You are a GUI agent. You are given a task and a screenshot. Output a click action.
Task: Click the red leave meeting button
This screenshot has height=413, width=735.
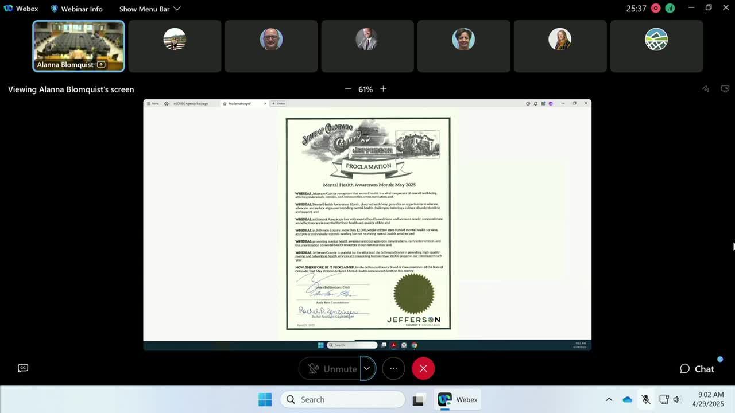click(423, 368)
